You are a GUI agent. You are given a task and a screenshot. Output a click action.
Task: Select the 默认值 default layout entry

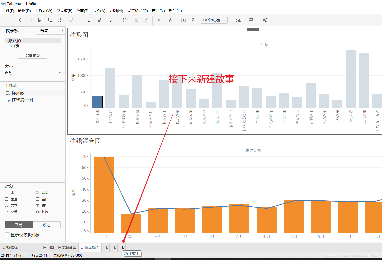(33, 40)
